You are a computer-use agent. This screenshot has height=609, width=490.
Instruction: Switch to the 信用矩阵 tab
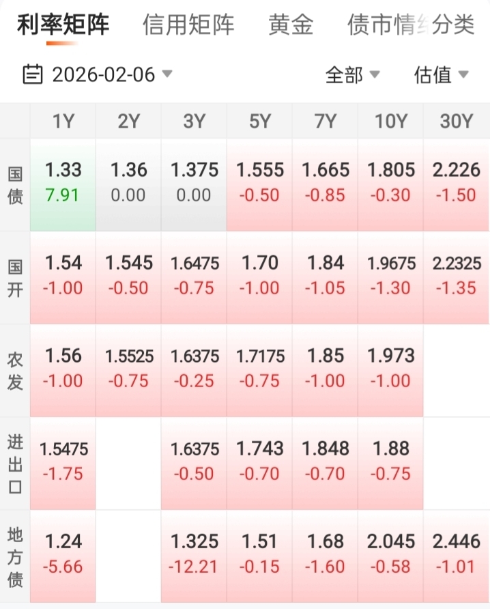click(x=188, y=25)
